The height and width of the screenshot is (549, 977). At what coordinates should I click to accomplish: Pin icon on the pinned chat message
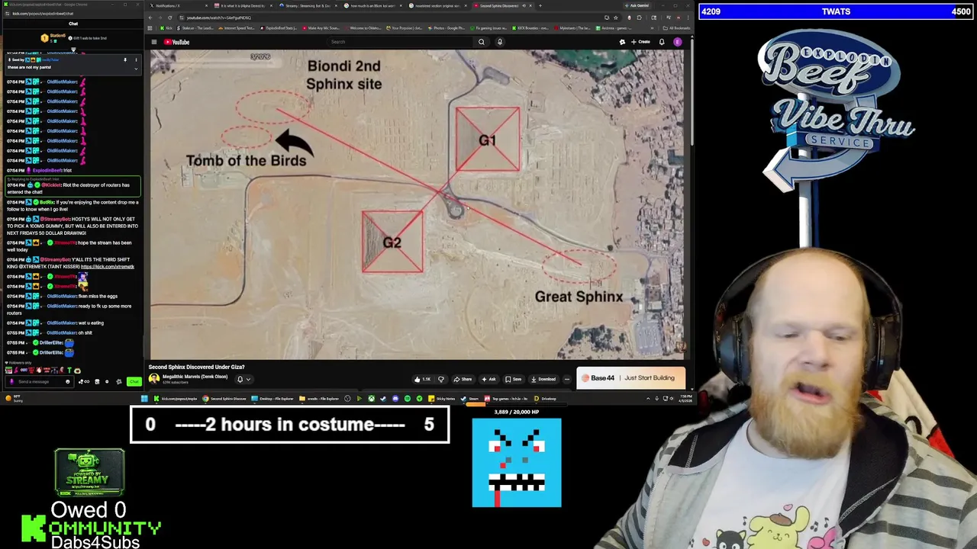pyautogui.click(x=125, y=59)
